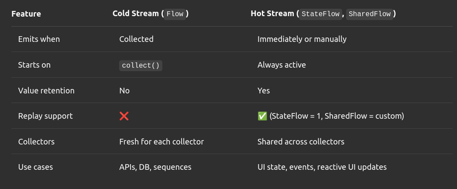457x189 pixels.
Task: Select the Feature column header
Action: 26,14
